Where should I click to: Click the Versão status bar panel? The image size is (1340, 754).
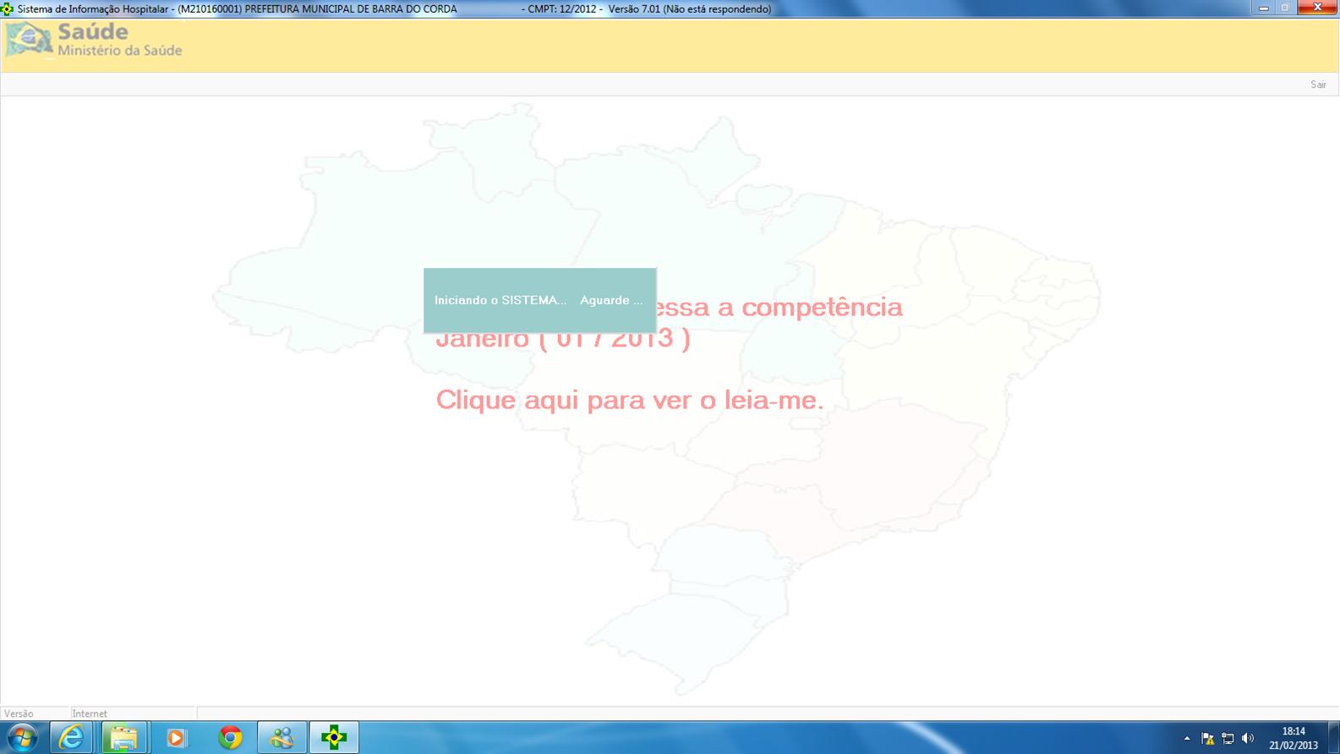[x=34, y=713]
